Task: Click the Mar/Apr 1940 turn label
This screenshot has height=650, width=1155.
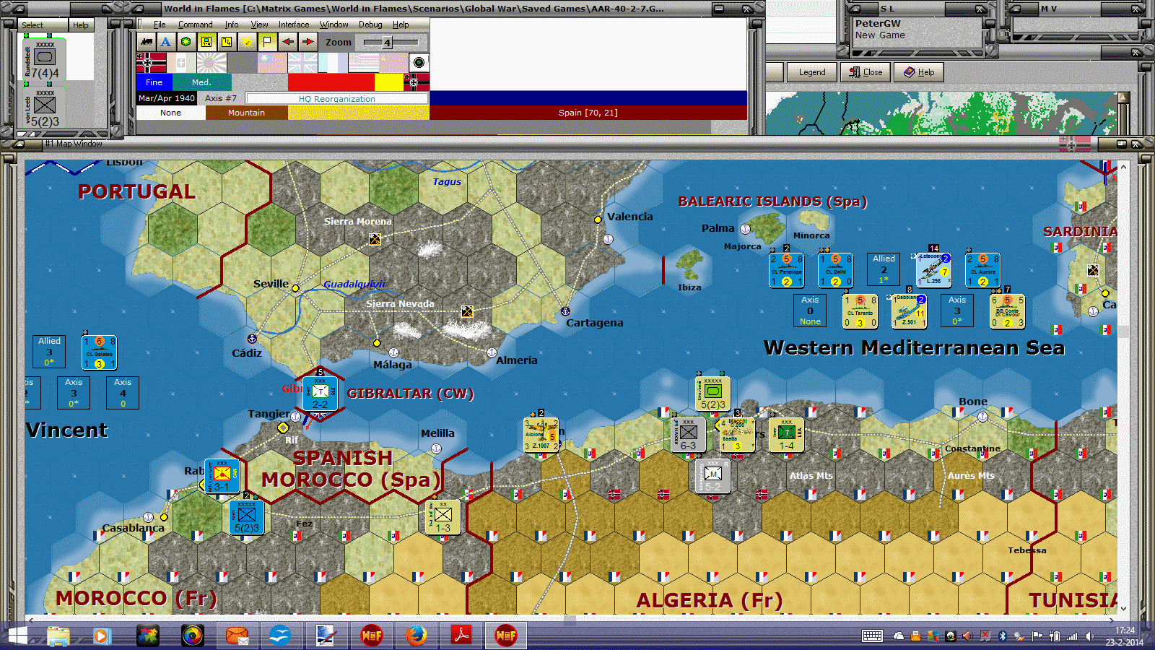Action: [167, 98]
